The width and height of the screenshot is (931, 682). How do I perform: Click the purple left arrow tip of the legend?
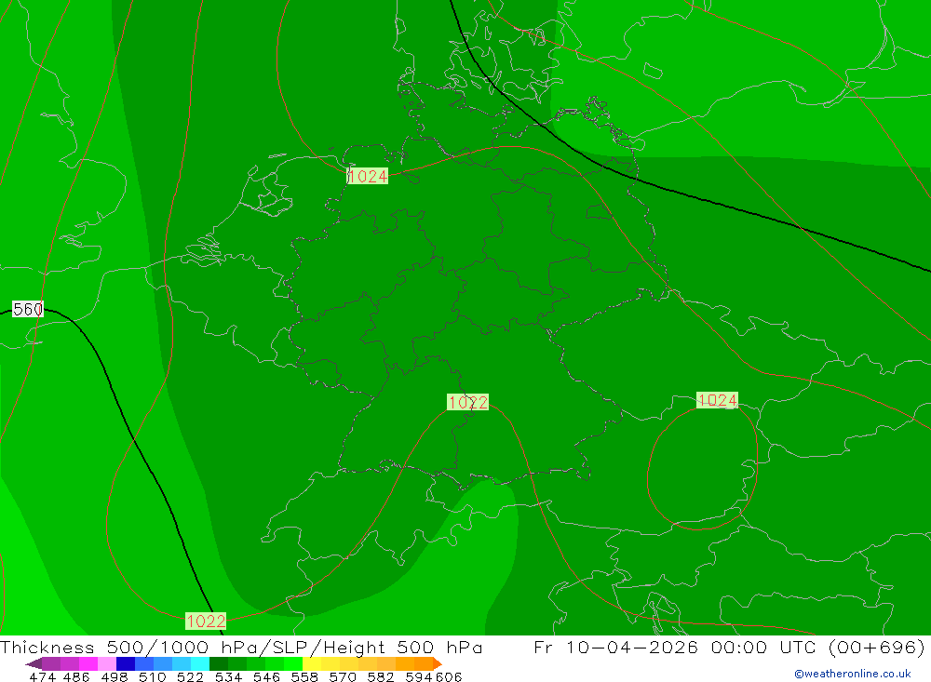click(34, 663)
